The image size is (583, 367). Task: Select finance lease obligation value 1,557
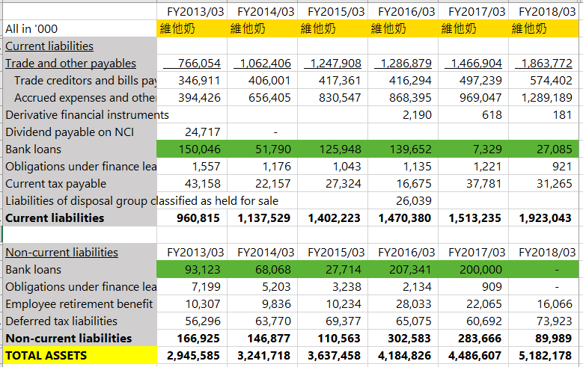192,166
